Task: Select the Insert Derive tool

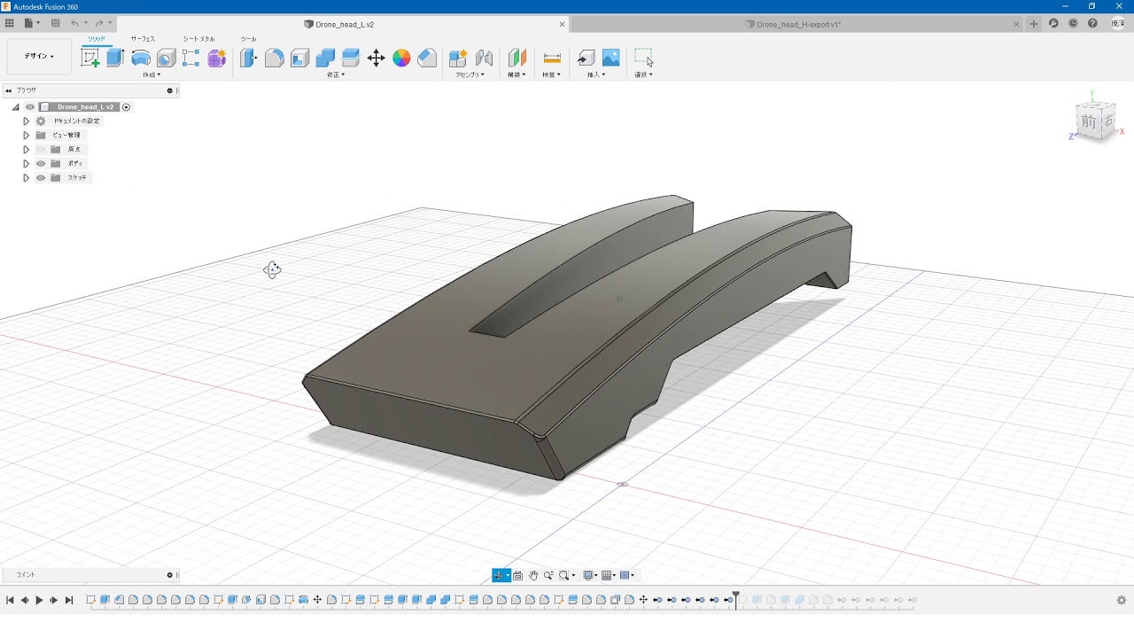Action: pos(586,58)
